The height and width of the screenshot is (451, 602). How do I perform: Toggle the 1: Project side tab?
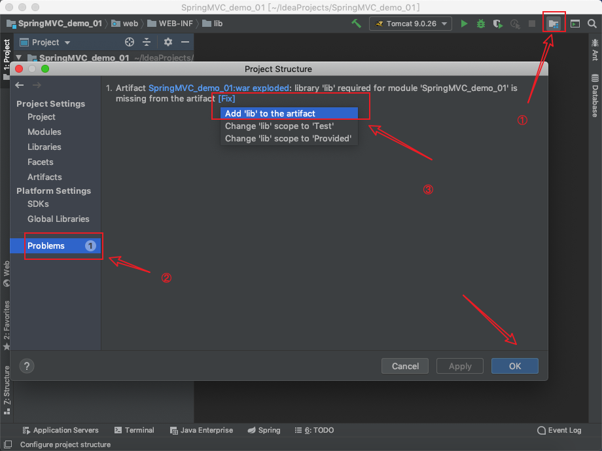pos(7,59)
